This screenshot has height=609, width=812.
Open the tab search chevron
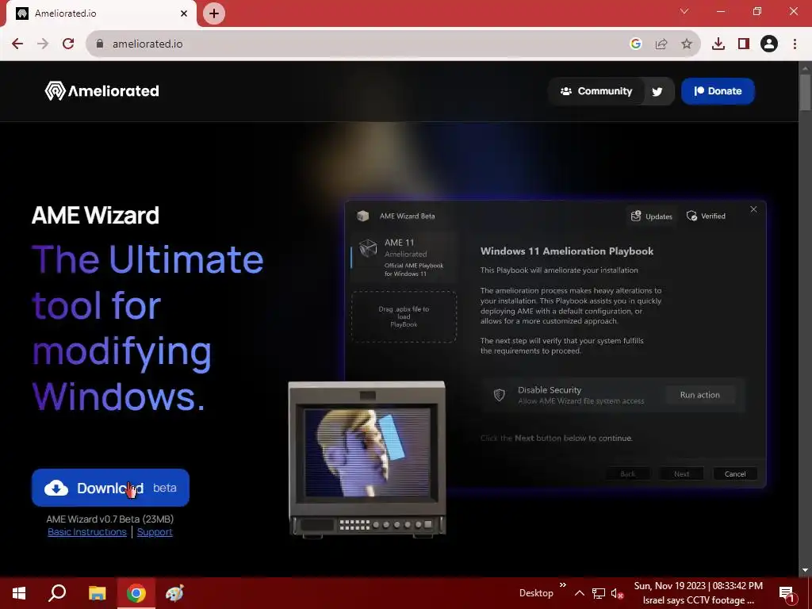[684, 11]
